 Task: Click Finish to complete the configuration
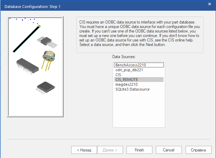139,150
